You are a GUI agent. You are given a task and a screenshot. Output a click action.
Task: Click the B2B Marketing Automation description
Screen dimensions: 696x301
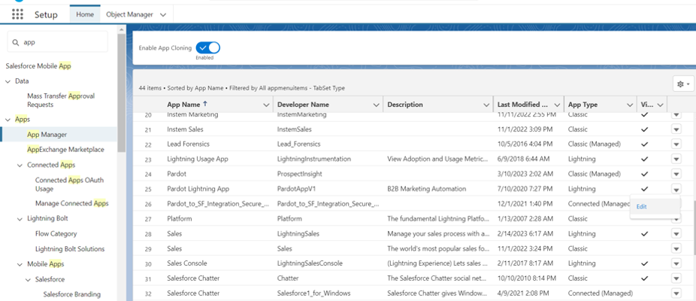tap(427, 189)
